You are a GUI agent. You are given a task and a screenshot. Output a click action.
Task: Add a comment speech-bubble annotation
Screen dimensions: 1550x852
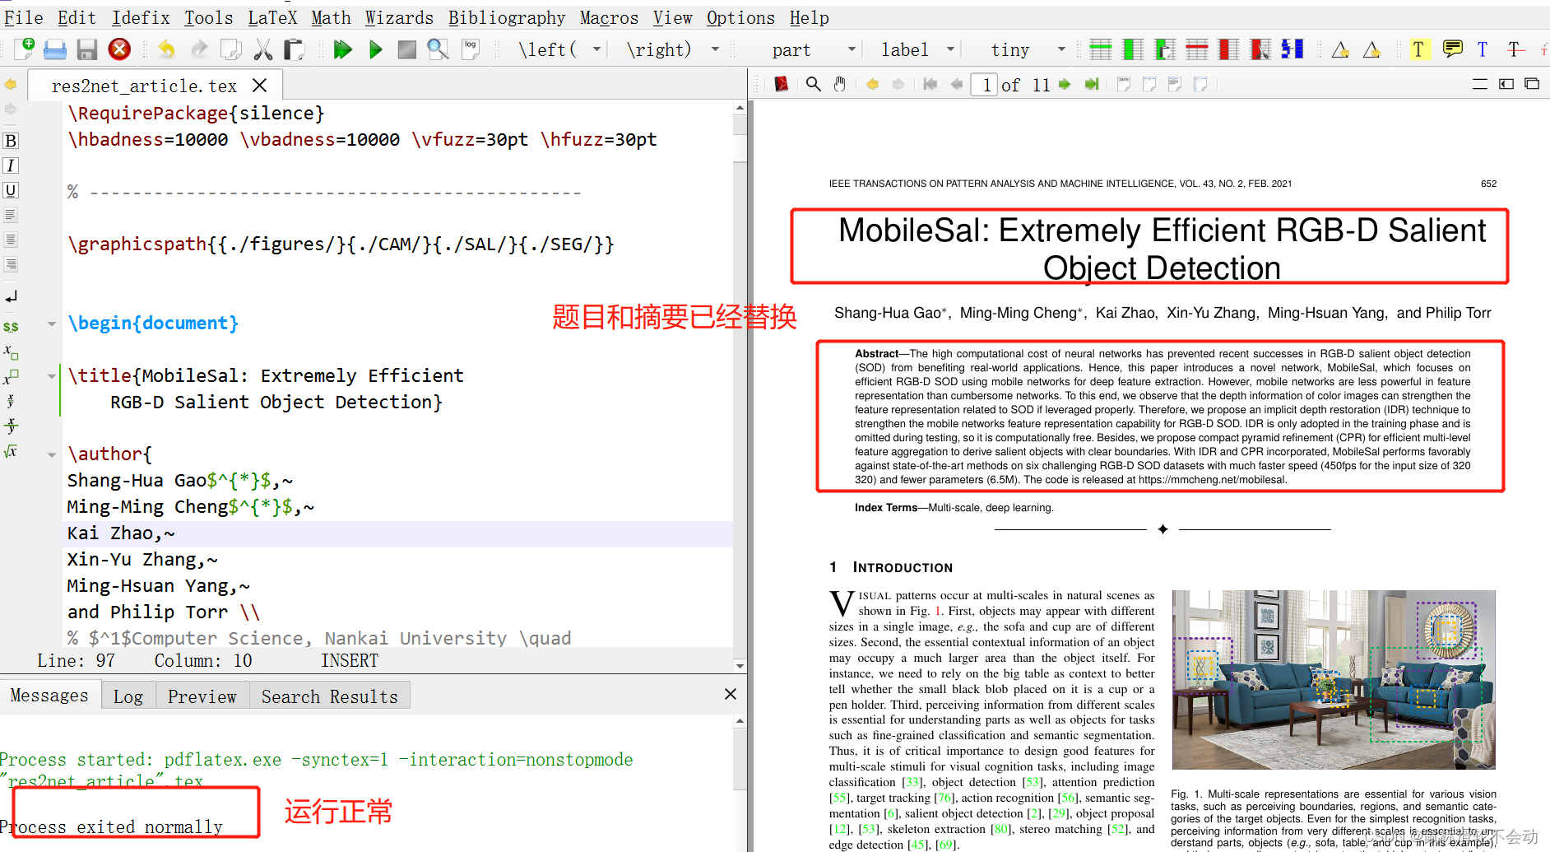tap(1452, 49)
